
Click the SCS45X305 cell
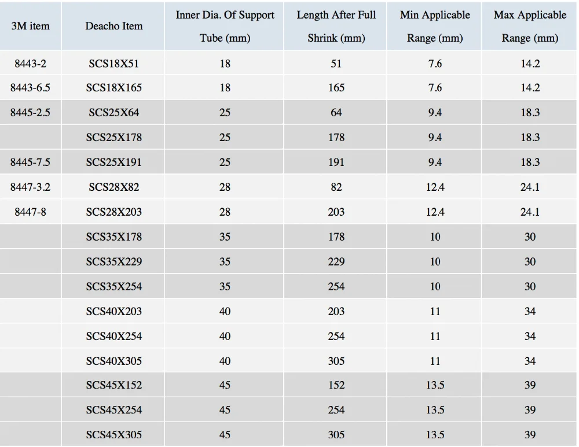pyautogui.click(x=113, y=435)
